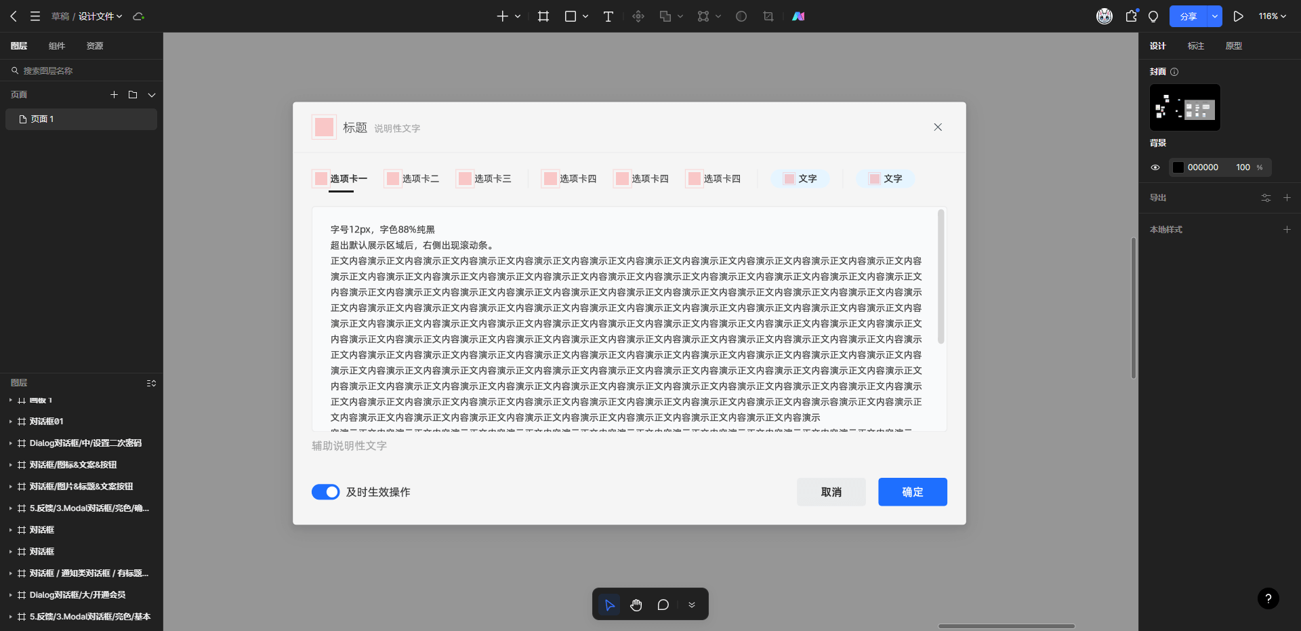Click the 000000 hex color field
The height and width of the screenshot is (631, 1301).
[1203, 167]
